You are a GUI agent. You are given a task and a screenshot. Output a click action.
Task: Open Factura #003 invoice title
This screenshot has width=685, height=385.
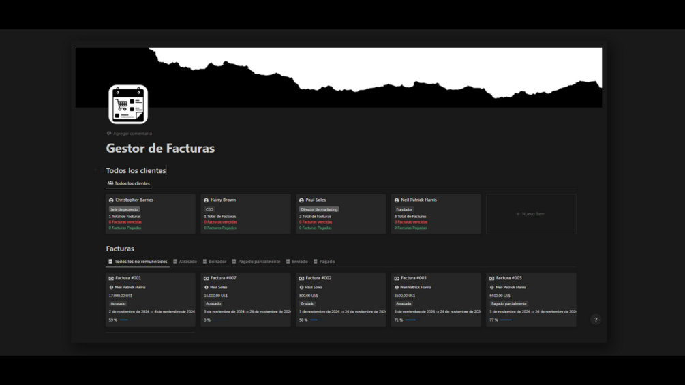(x=414, y=278)
